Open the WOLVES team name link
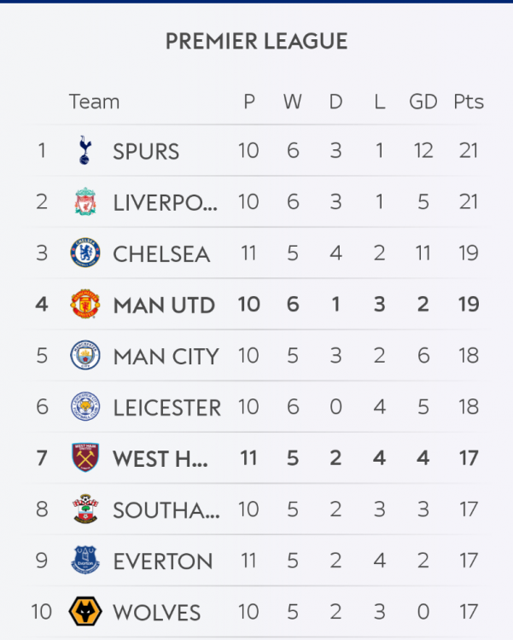Viewport: 513px width, 640px height. [x=156, y=613]
